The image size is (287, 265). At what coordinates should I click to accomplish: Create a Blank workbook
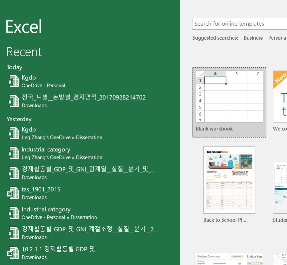coord(229,102)
